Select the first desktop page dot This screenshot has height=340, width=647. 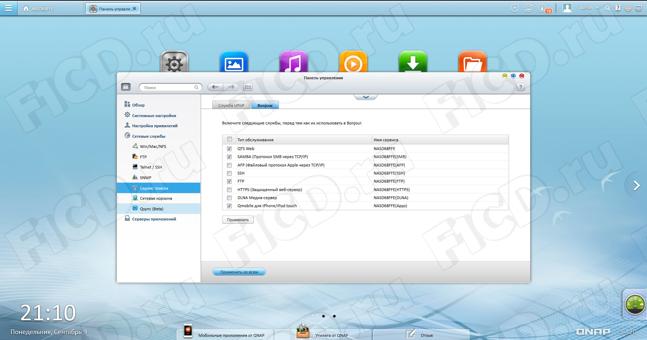313,315
